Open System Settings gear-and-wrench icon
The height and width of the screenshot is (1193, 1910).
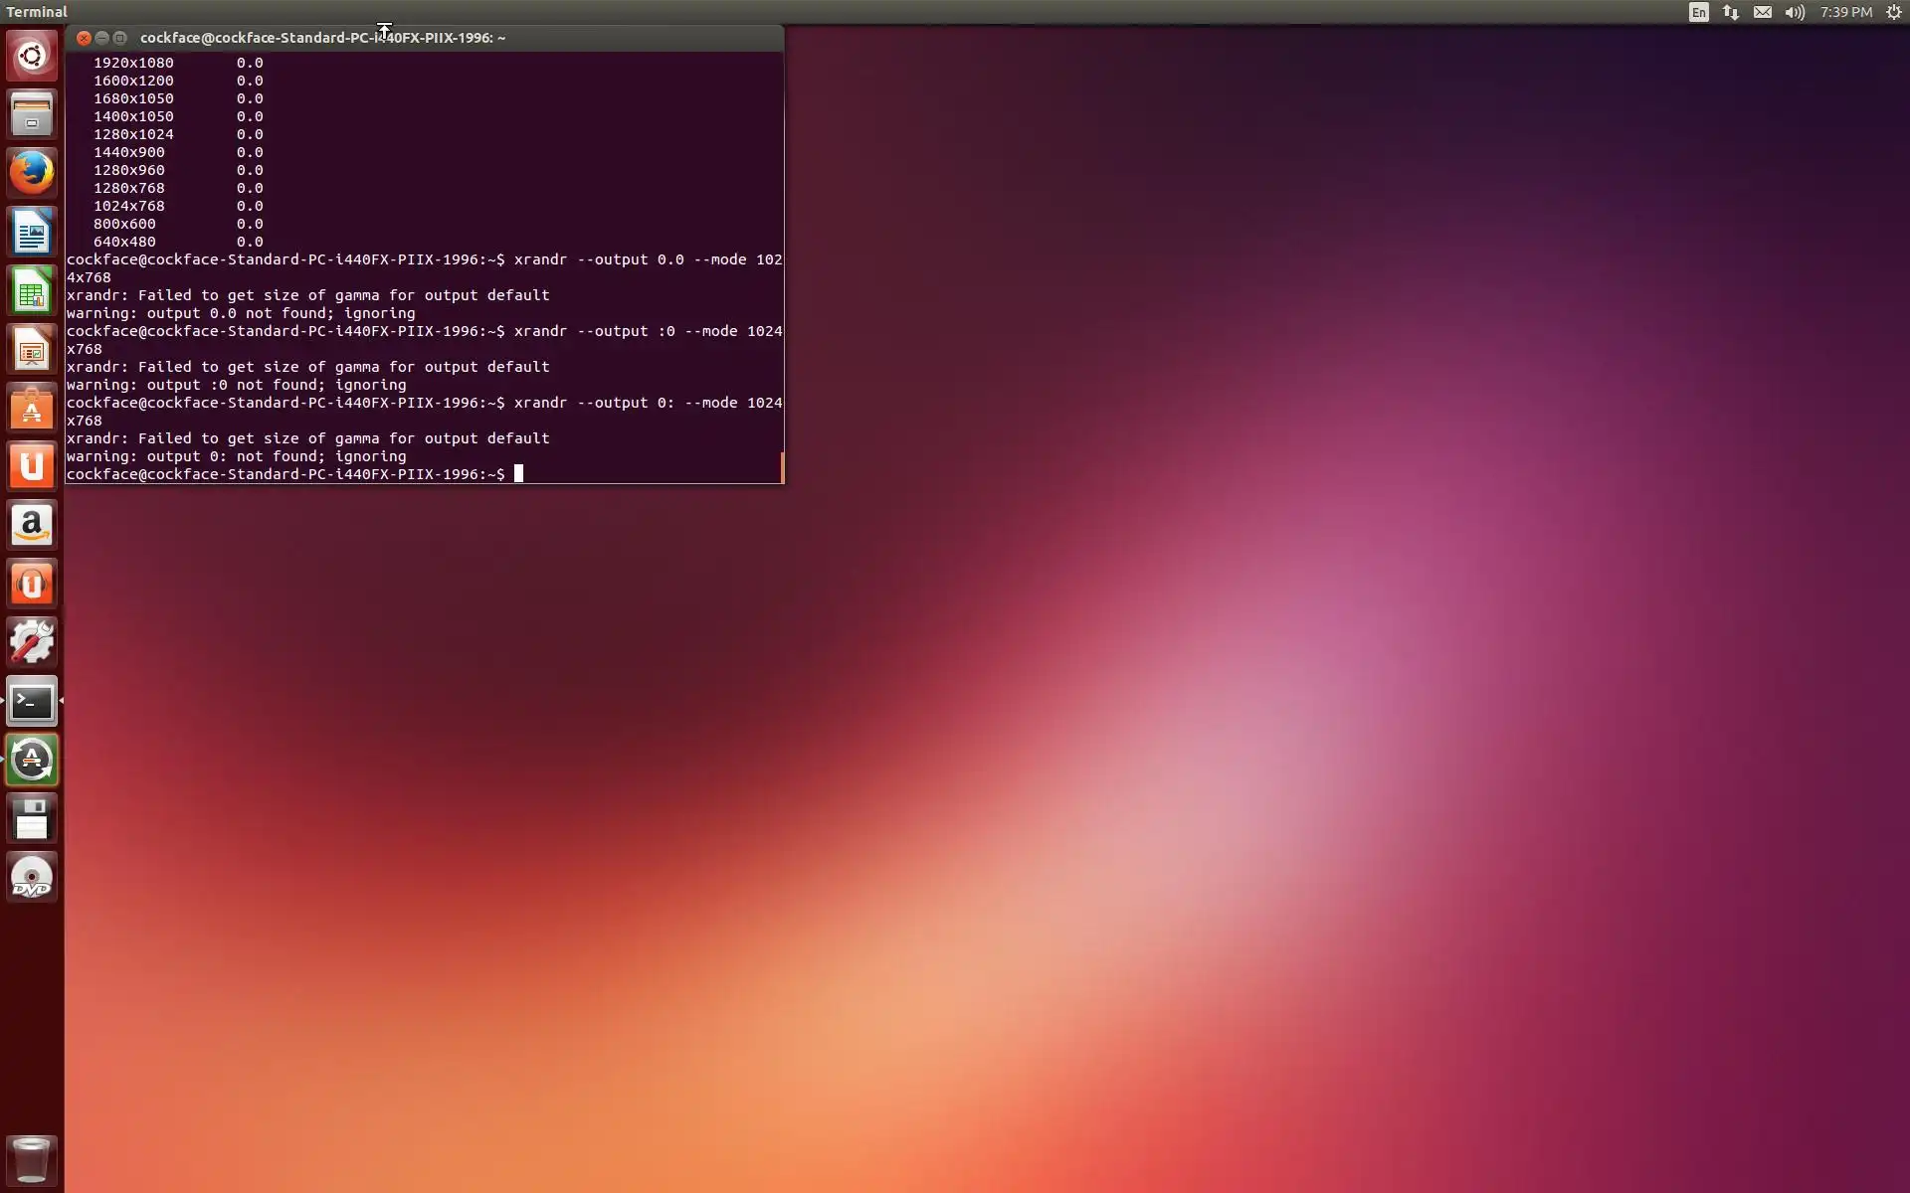click(x=32, y=642)
